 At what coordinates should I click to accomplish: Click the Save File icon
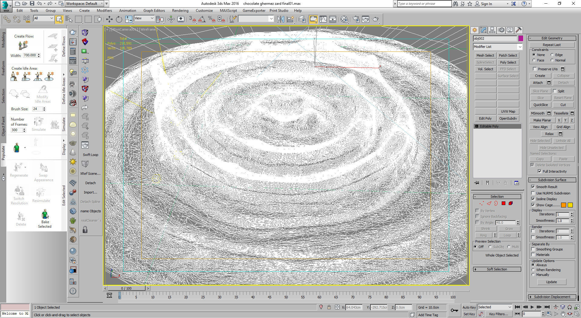[32, 4]
